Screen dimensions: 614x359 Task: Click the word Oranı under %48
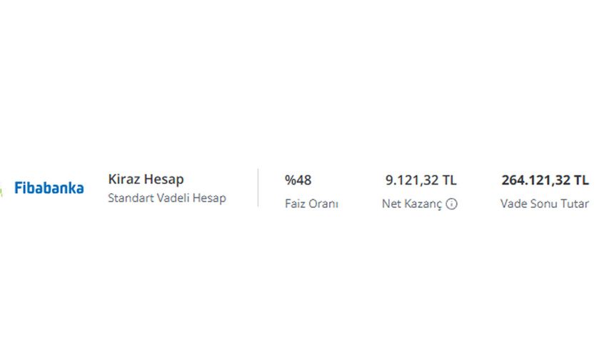(324, 204)
